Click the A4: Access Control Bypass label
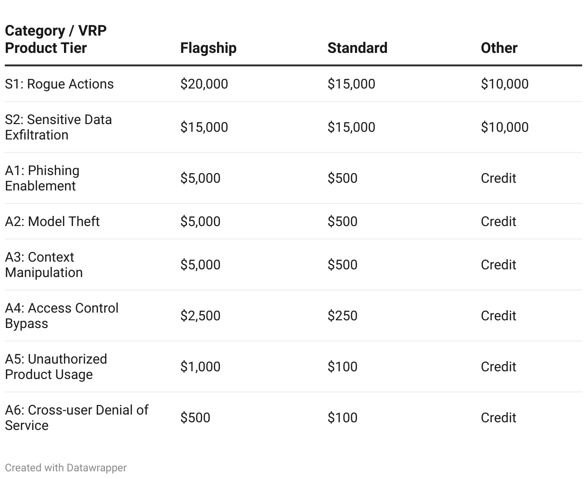 click(x=62, y=315)
